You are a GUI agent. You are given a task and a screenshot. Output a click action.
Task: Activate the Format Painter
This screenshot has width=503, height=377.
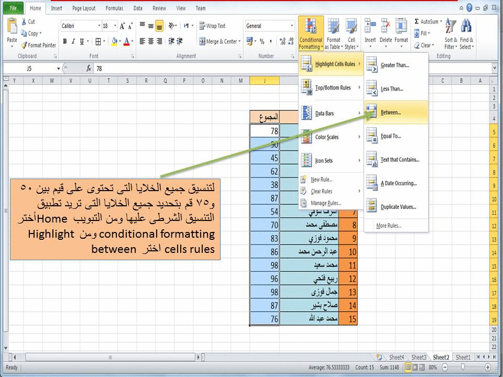click(x=39, y=45)
